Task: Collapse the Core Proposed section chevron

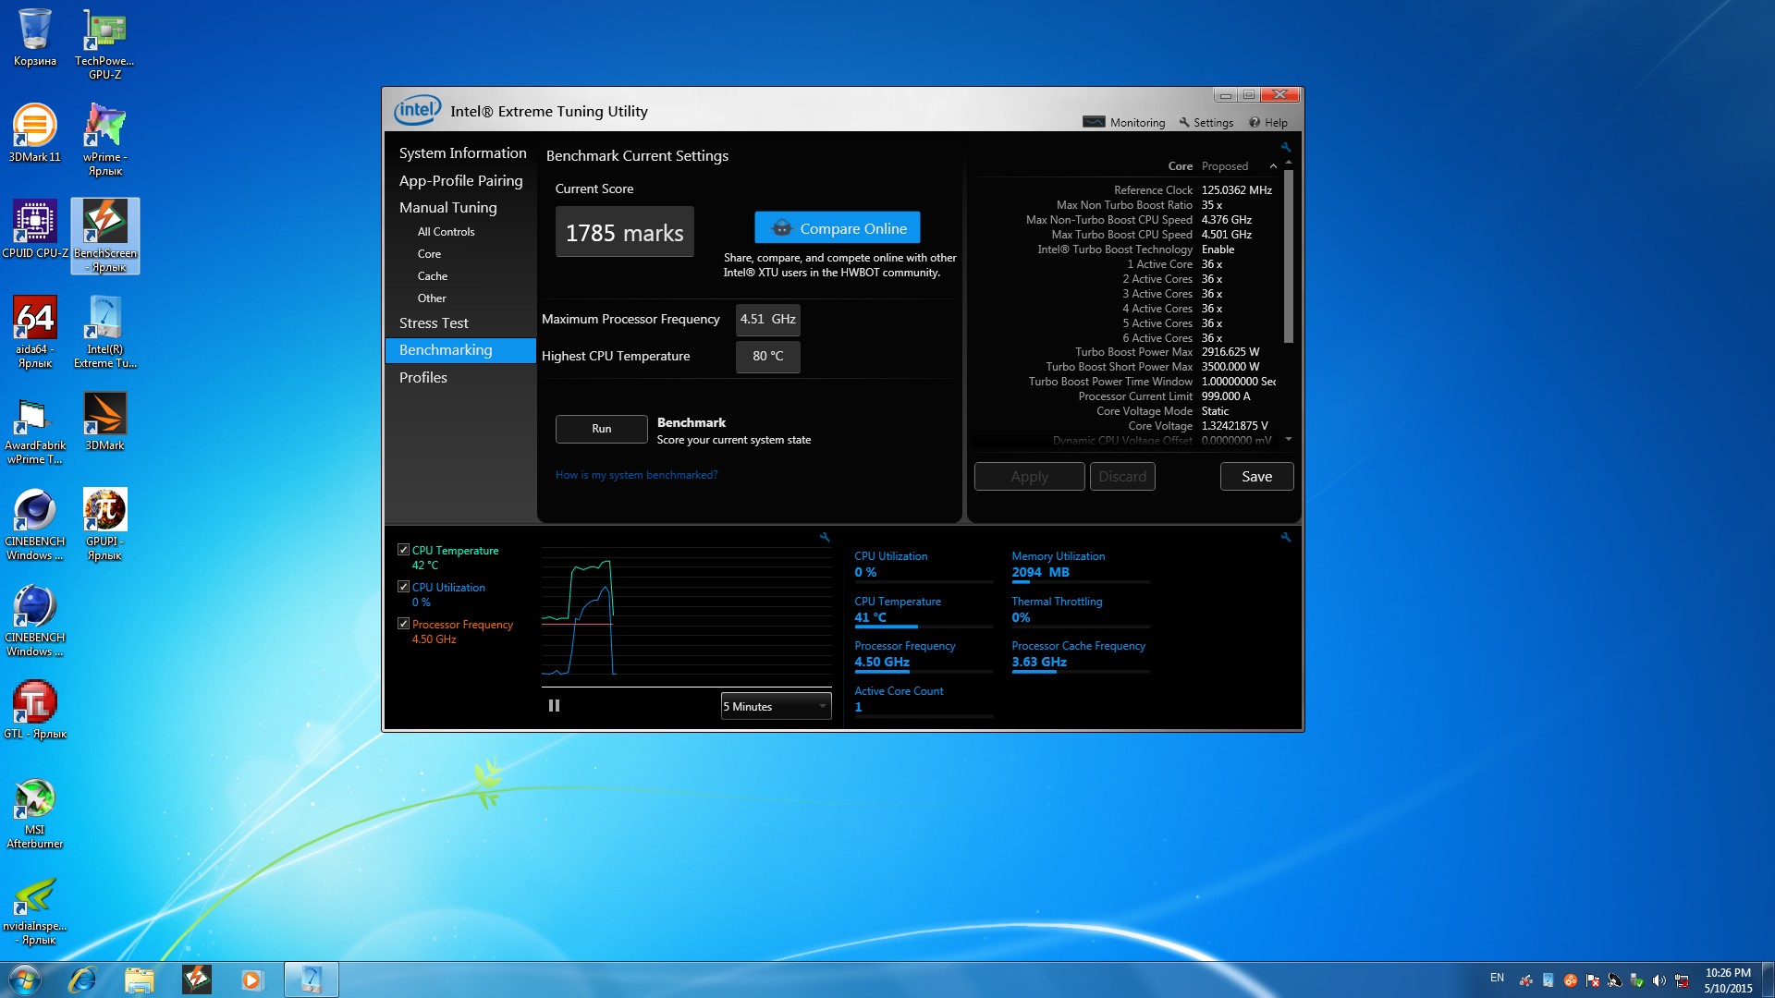Action: pyautogui.click(x=1273, y=166)
